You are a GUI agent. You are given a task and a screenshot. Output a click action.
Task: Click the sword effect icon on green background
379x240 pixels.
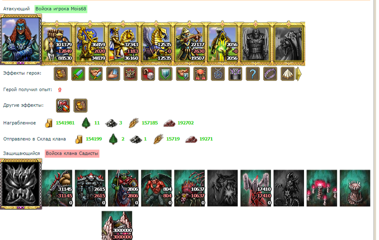(78, 74)
